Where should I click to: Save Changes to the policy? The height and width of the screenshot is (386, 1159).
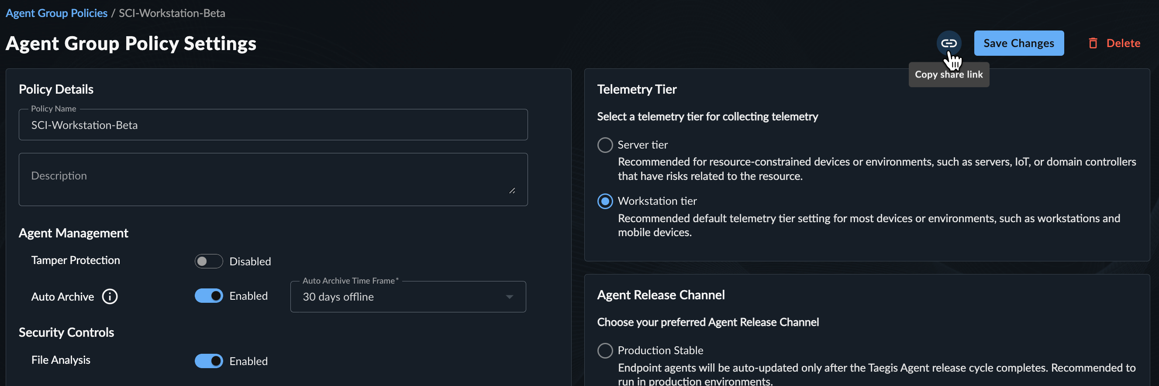pos(1019,43)
